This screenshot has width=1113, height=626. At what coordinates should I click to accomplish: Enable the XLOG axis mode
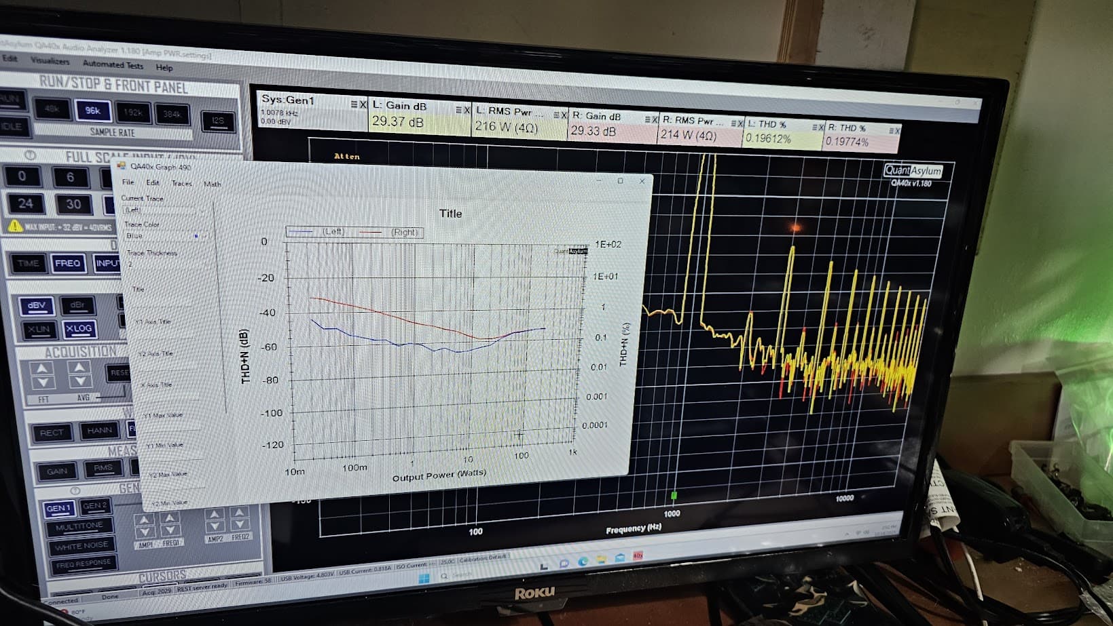[79, 328]
